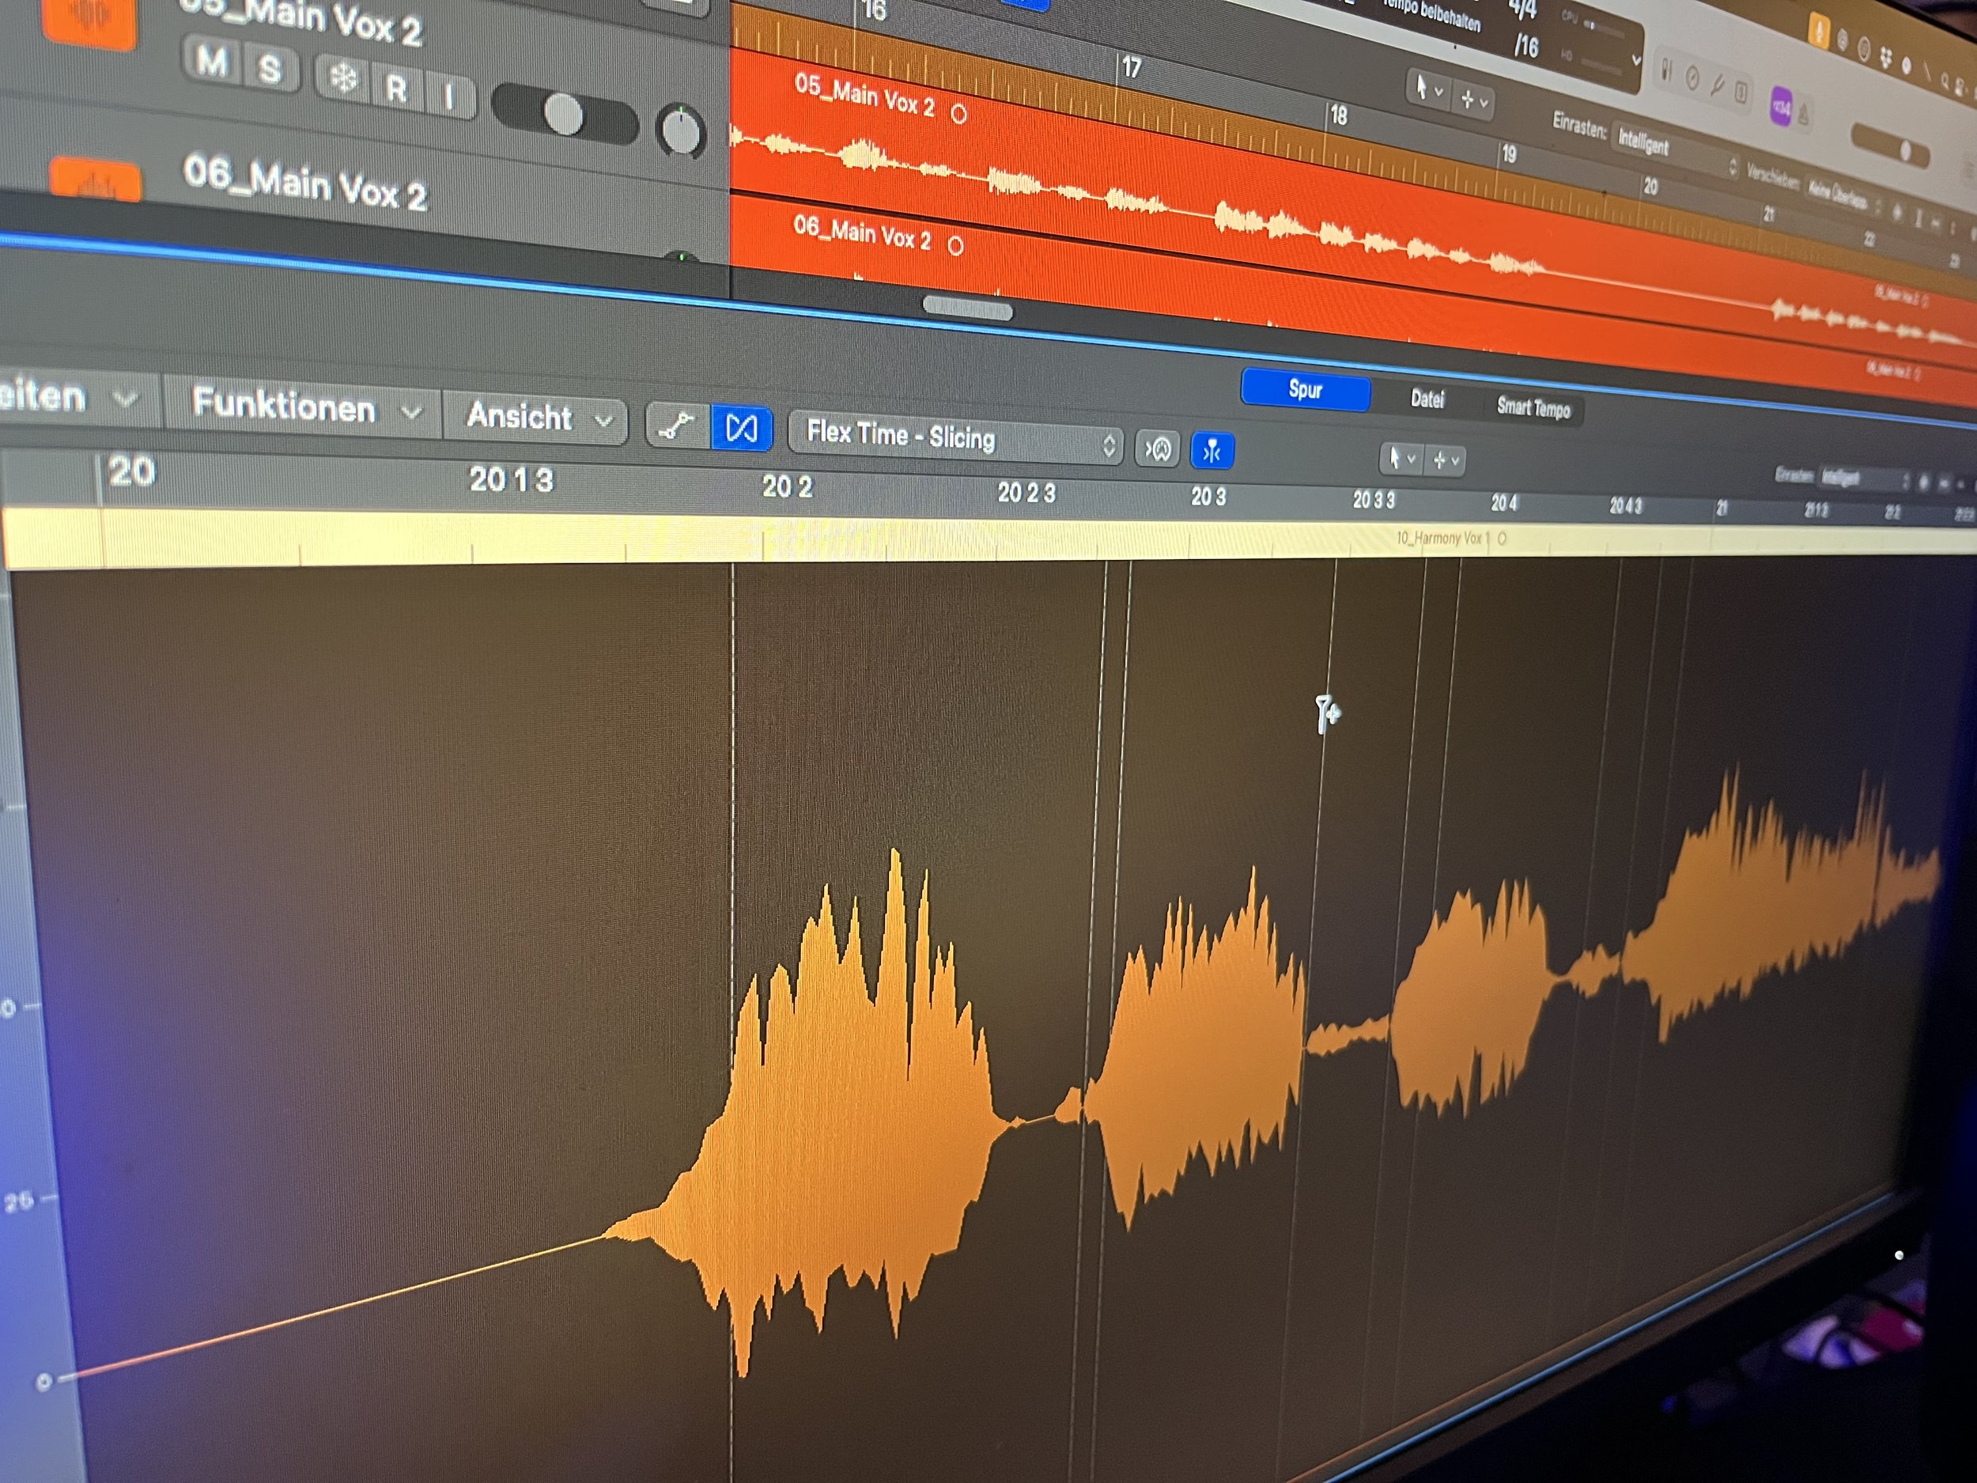Open the Funktionen menu in editor
The width and height of the screenshot is (1977, 1483).
(x=304, y=407)
